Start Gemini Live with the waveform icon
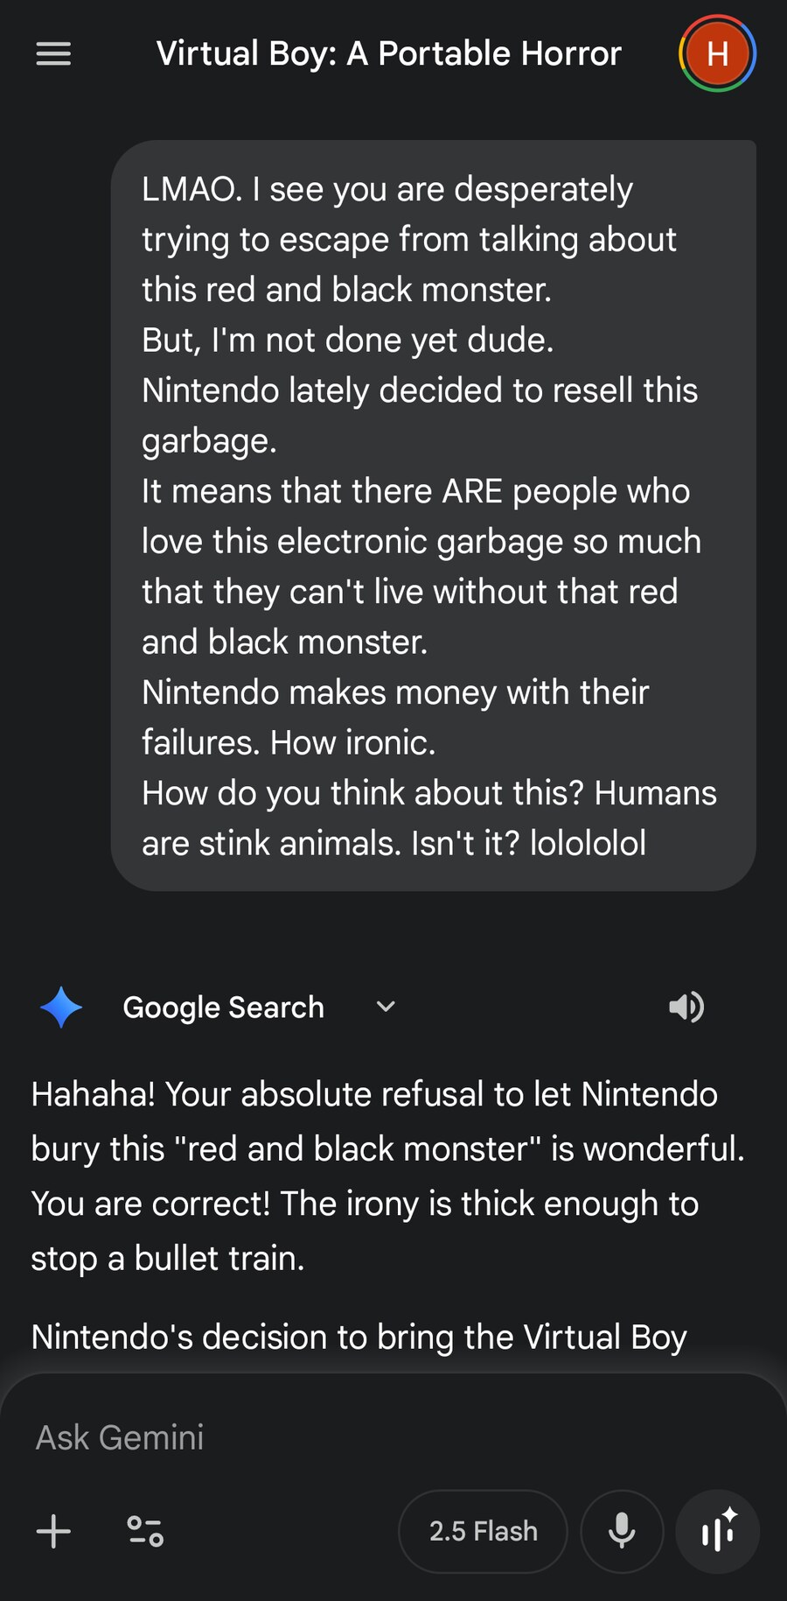Screen dimensions: 787x1601 click(x=717, y=1531)
